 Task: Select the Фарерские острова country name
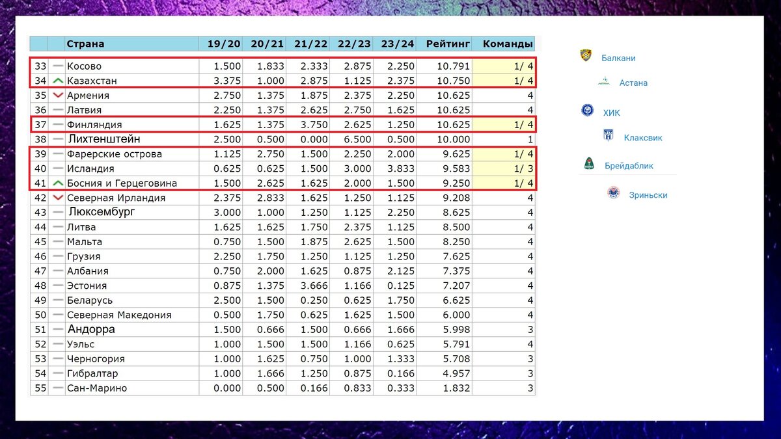click(x=115, y=154)
